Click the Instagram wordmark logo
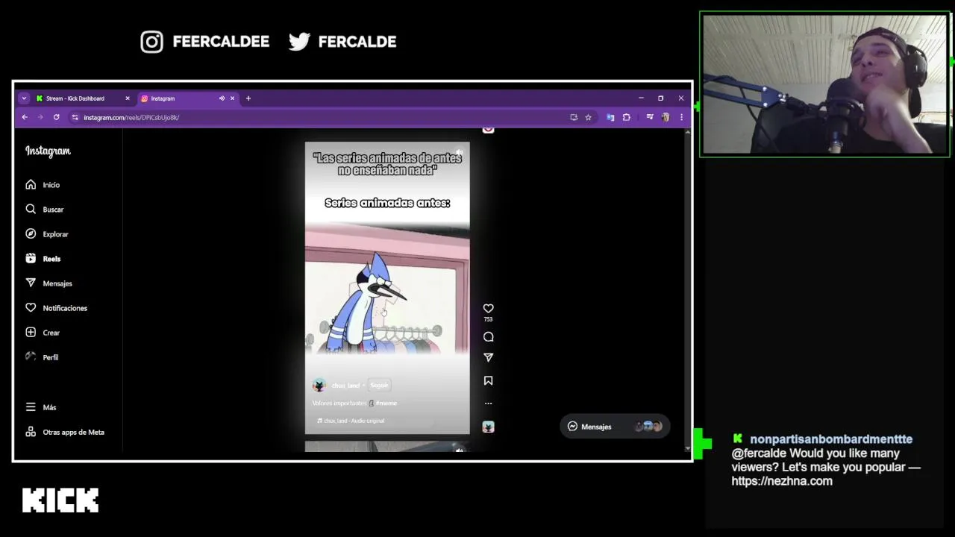Viewport: 955px width, 537px height. (48, 151)
